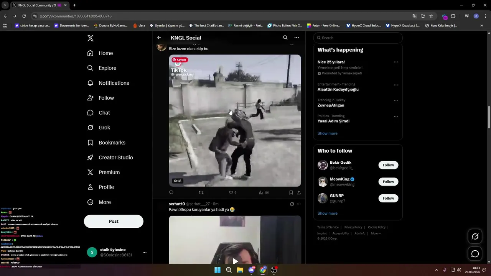The width and height of the screenshot is (491, 276).
Task: Open trend Yasal Adım Şimdi
Action: click(x=333, y=121)
